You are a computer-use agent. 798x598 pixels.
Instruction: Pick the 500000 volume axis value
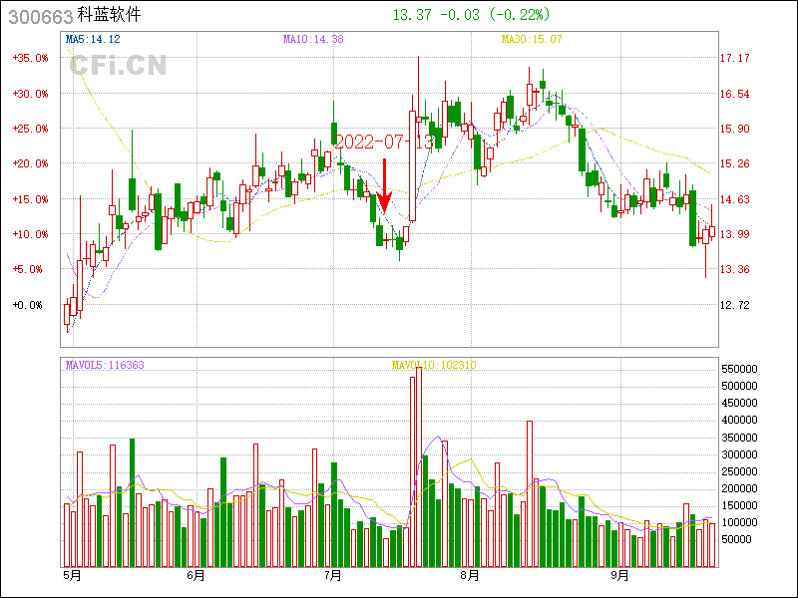[739, 386]
